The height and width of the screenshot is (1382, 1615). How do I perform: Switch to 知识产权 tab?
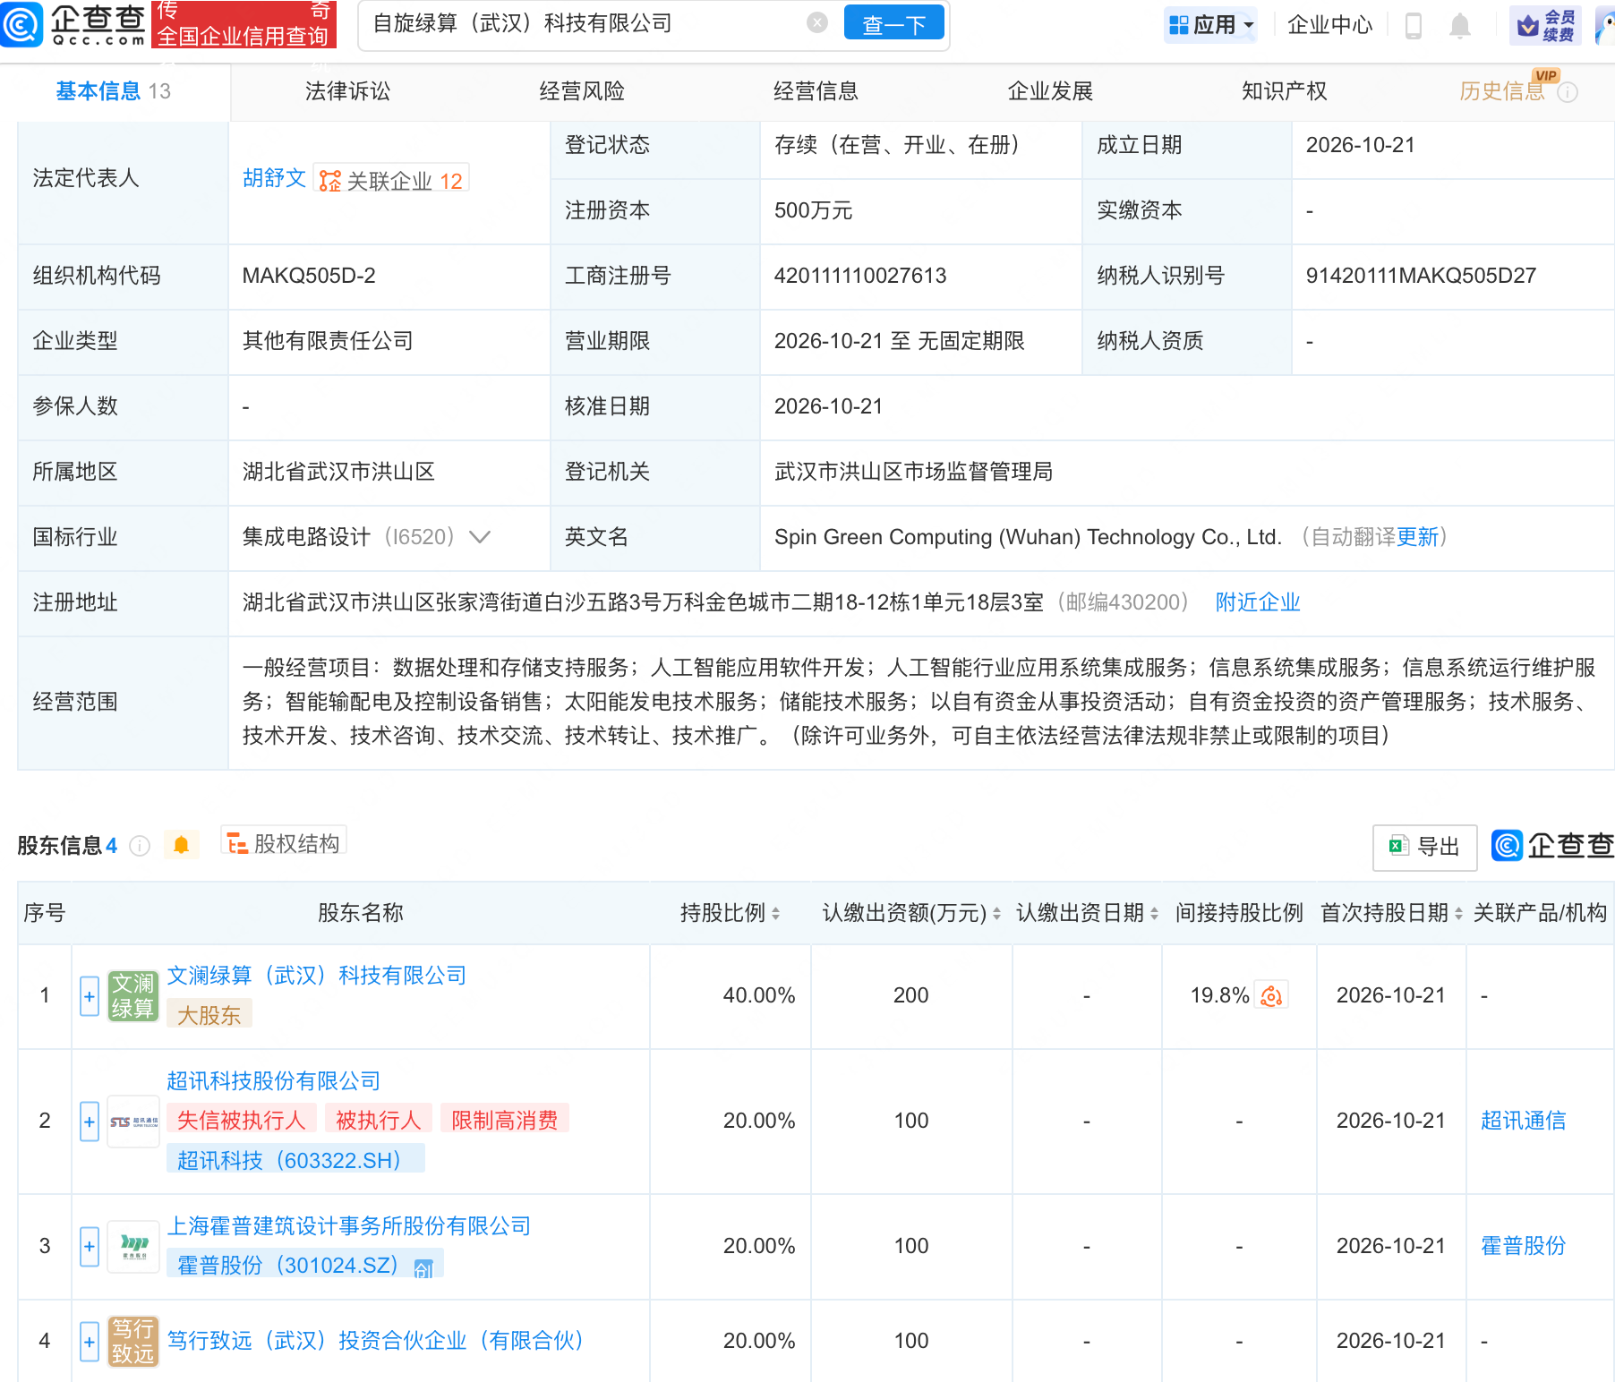1284,91
